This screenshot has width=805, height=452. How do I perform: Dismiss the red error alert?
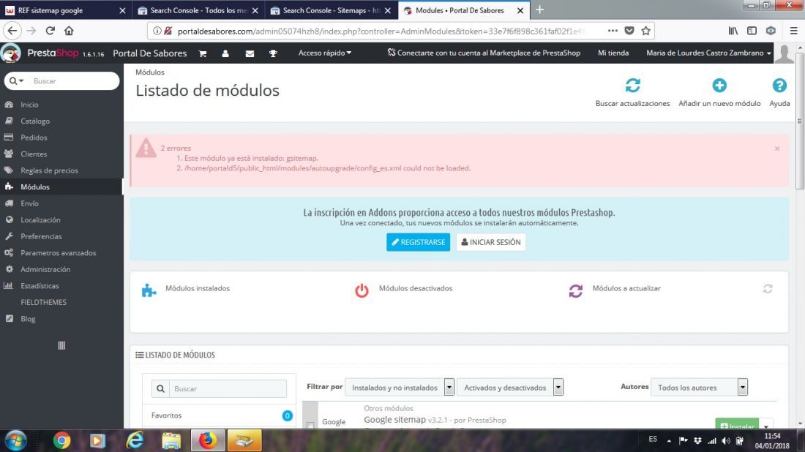point(777,148)
